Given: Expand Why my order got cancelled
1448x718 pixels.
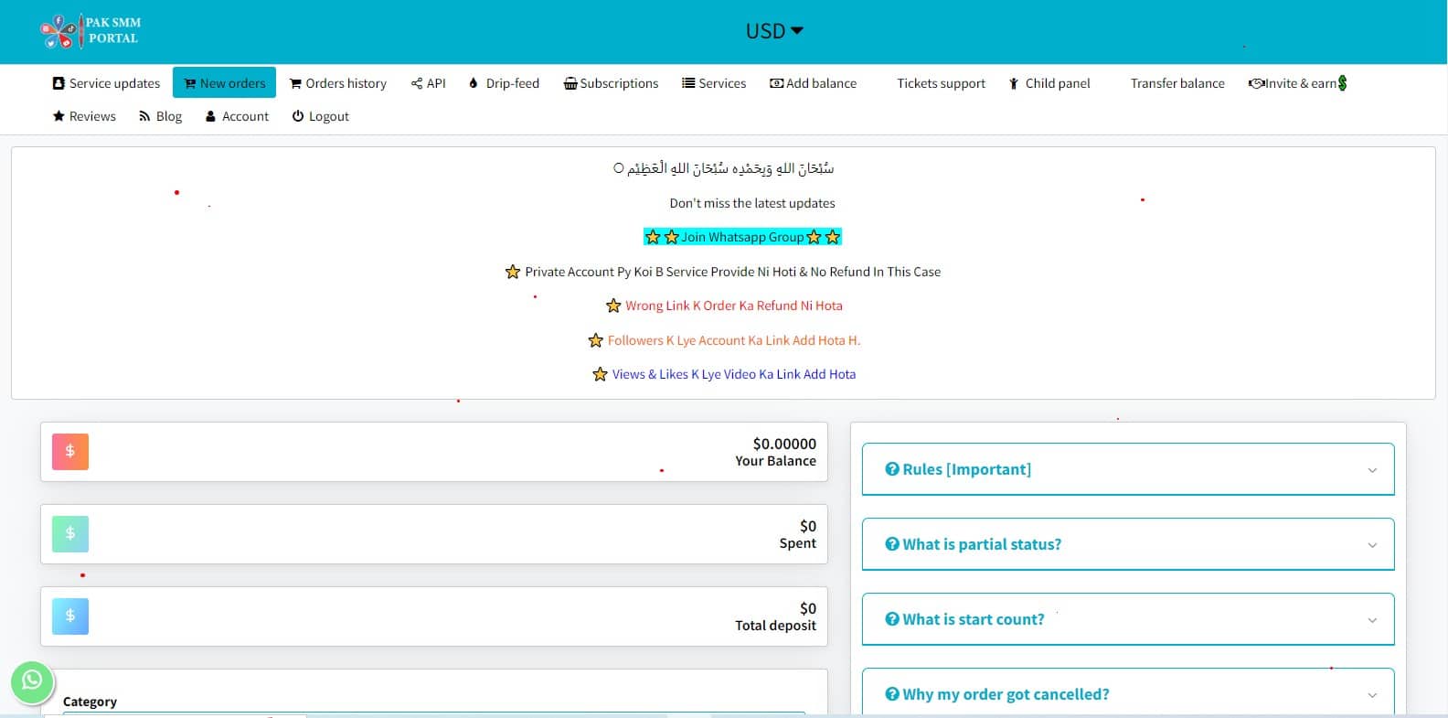Looking at the screenshot, I should 1127,694.
